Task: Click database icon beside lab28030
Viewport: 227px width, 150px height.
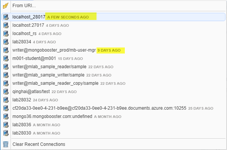Action: [6, 133]
